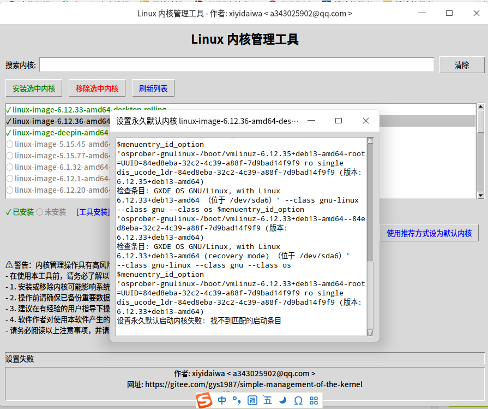
Task: Click the 未安装 legend label
Action: click(x=51, y=212)
